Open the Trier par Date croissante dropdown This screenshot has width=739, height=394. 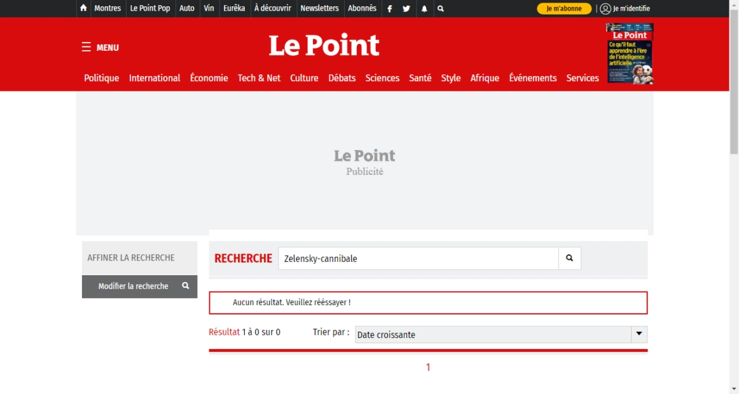pos(501,335)
